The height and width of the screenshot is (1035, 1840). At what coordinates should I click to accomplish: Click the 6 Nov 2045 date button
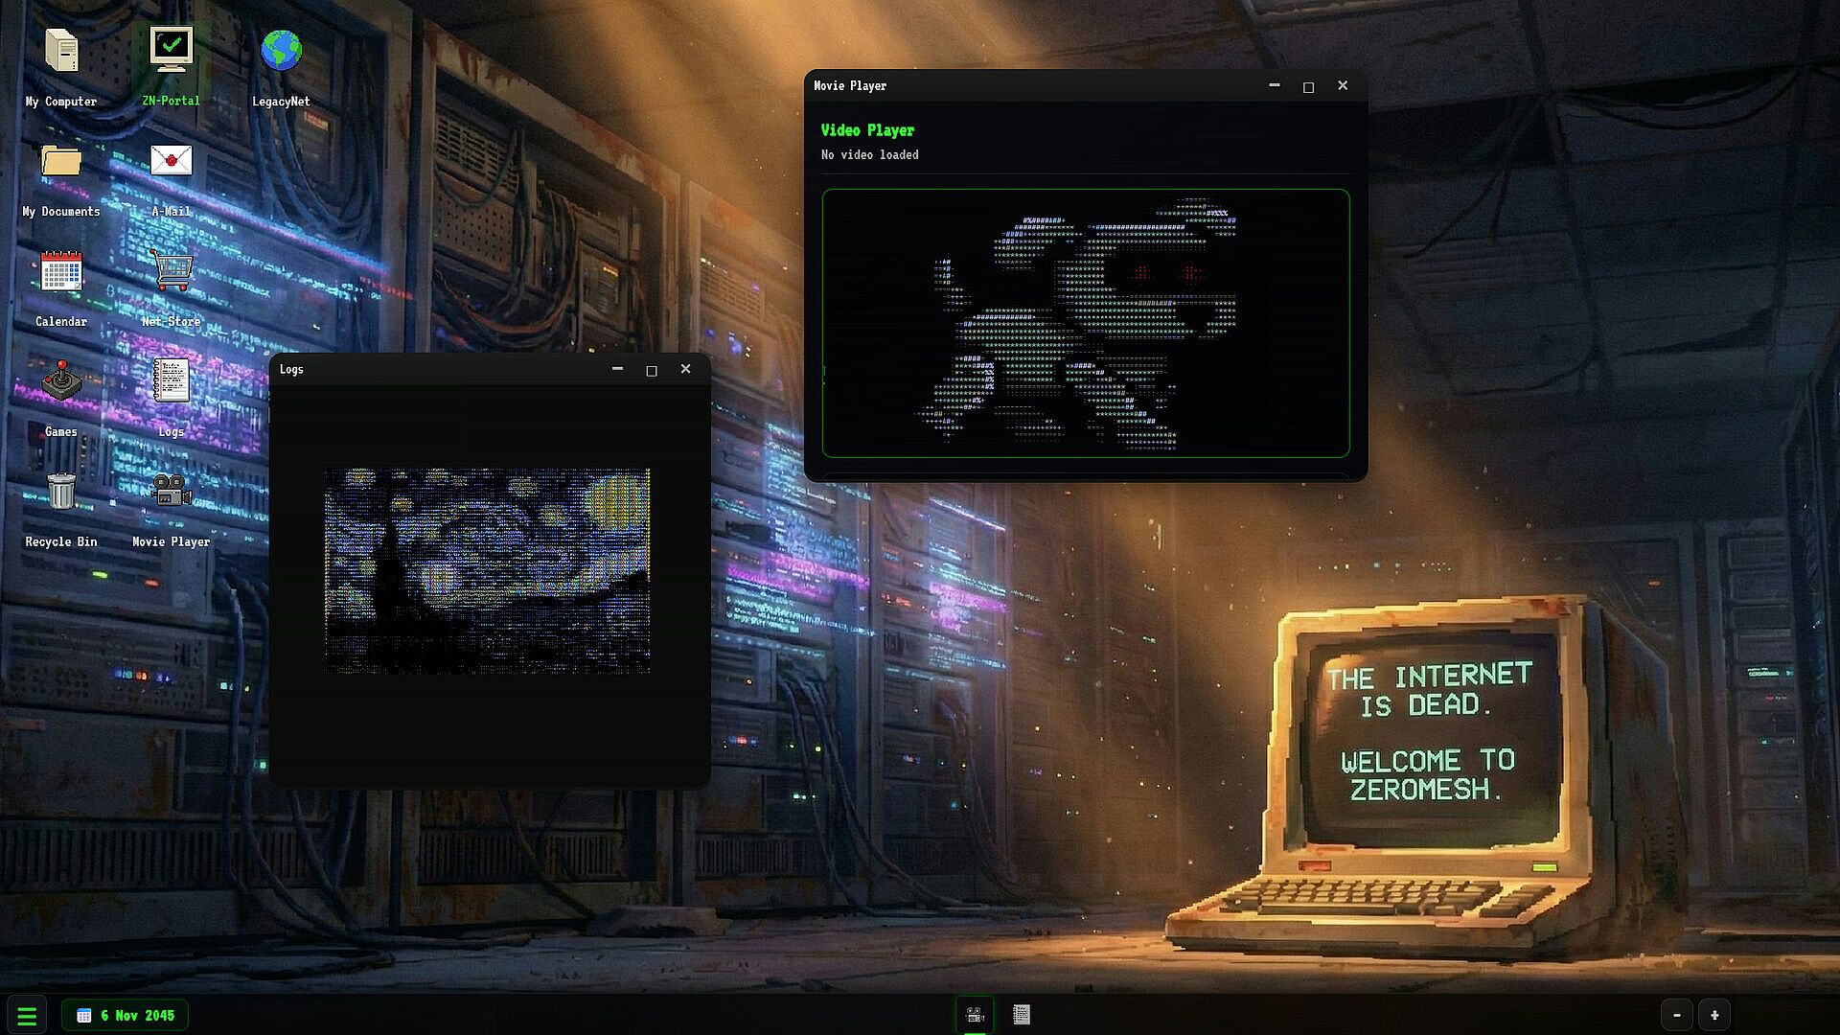point(126,1015)
